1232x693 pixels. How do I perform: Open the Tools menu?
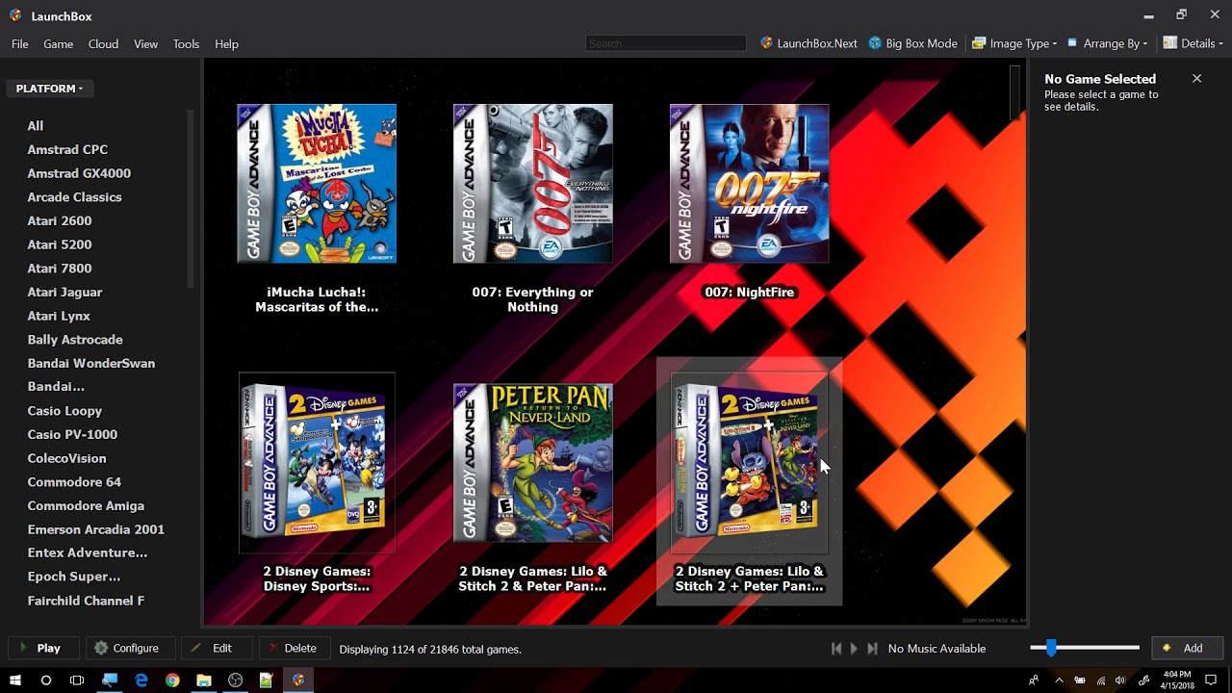pyautogui.click(x=186, y=44)
